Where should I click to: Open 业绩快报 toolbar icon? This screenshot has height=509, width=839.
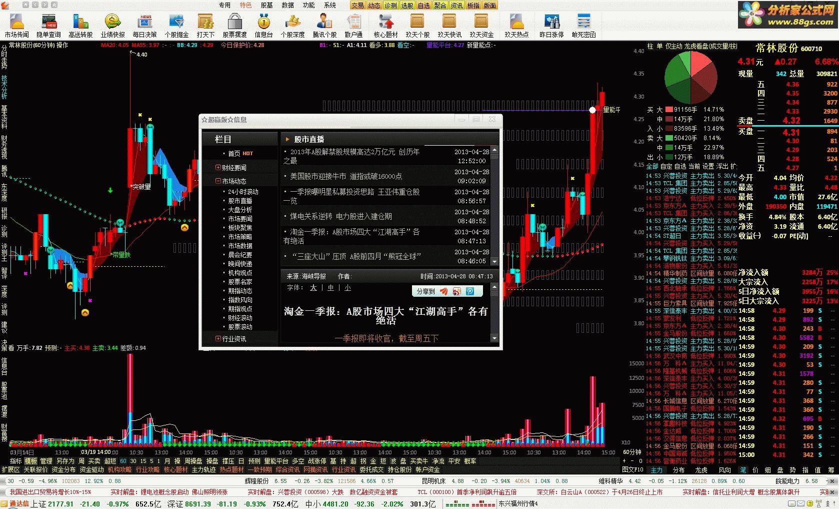[x=112, y=26]
